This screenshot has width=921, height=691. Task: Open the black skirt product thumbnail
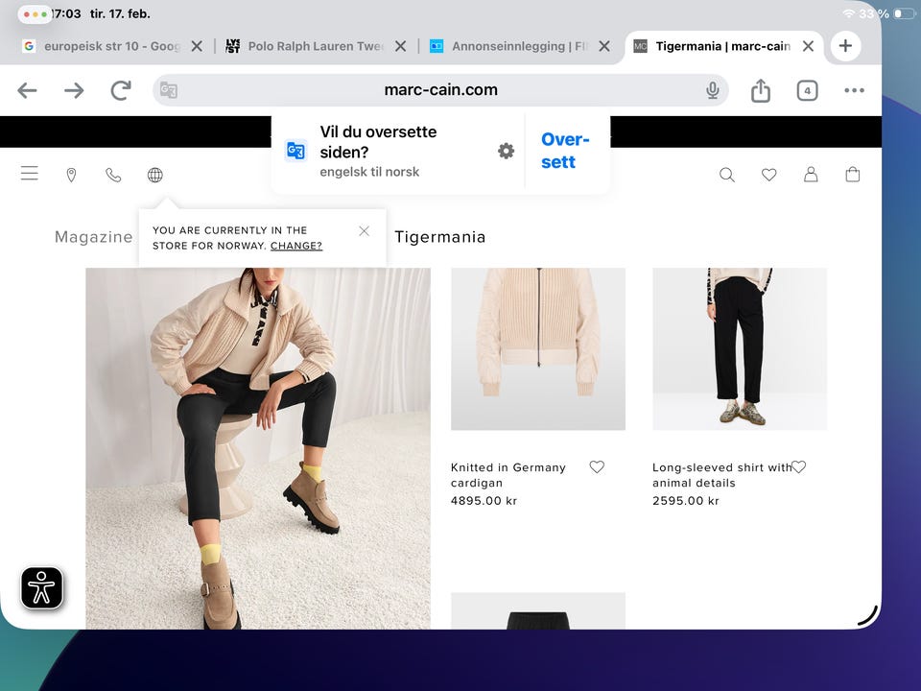click(538, 611)
